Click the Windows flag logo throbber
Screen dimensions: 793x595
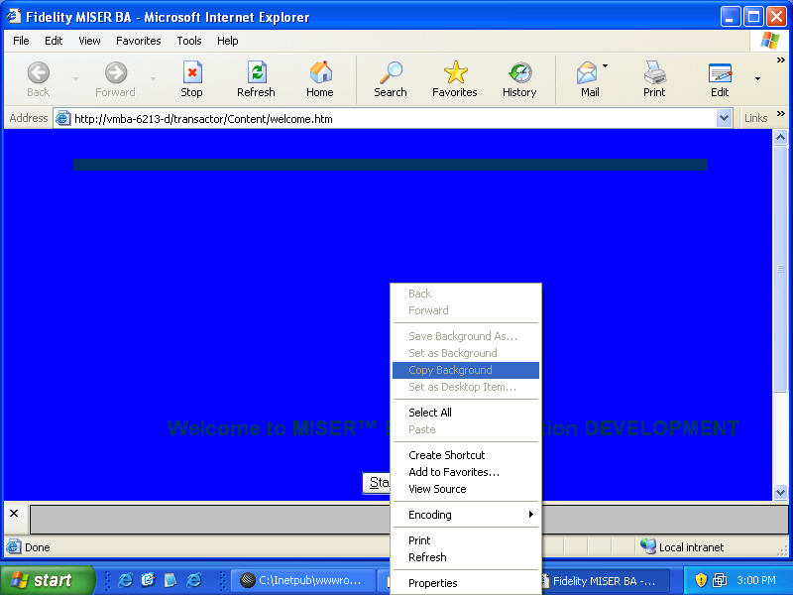770,41
